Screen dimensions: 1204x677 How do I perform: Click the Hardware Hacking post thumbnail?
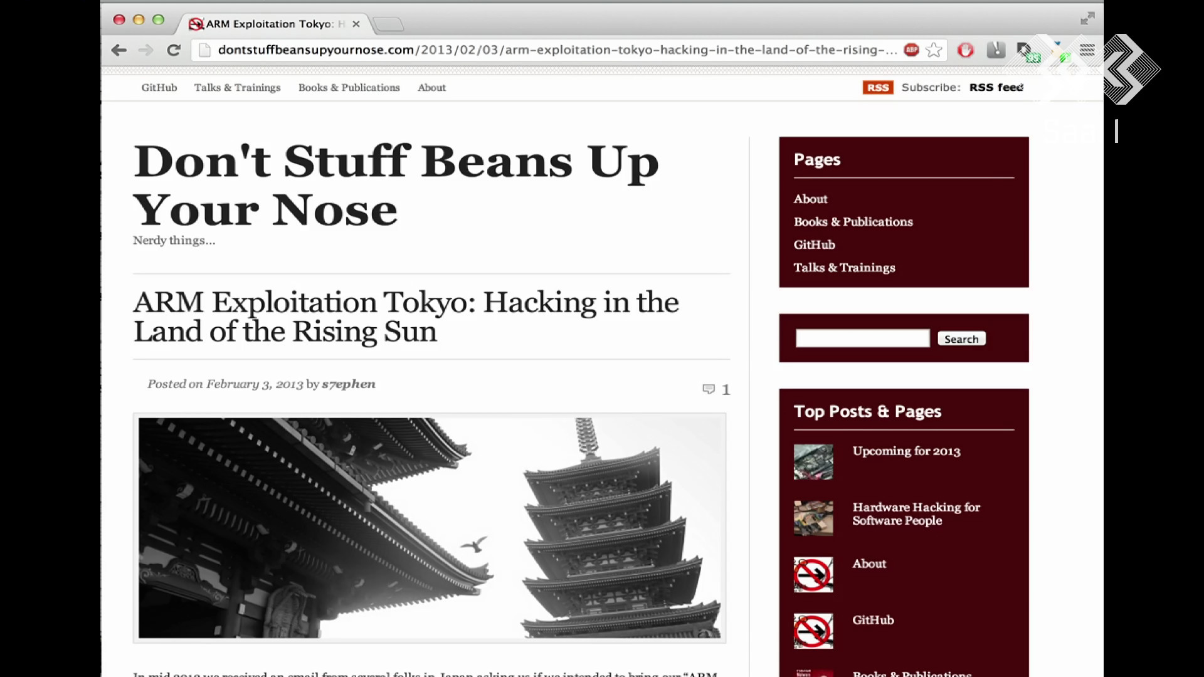813,518
